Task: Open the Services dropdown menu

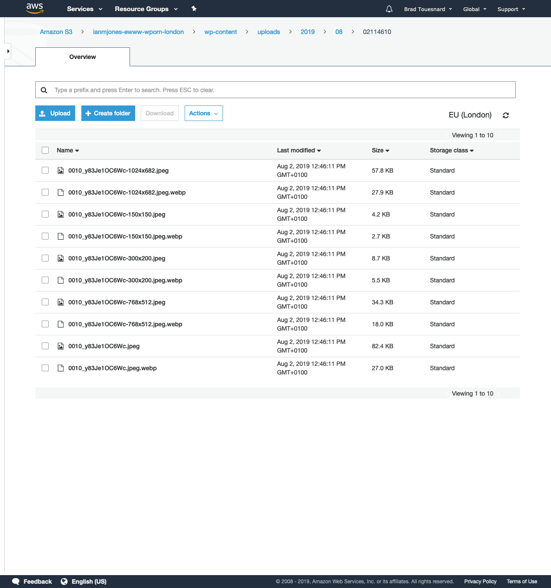Action: 85,9
